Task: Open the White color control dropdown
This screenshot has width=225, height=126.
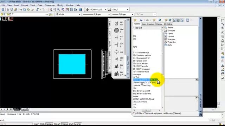Action: 80,14
